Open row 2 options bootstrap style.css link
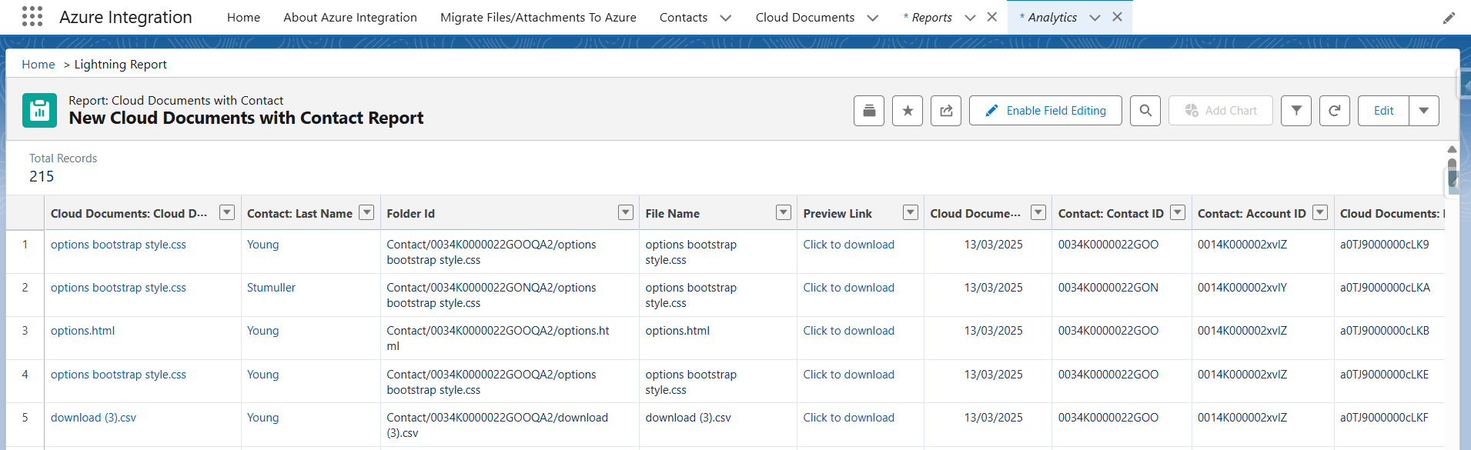 (x=119, y=288)
